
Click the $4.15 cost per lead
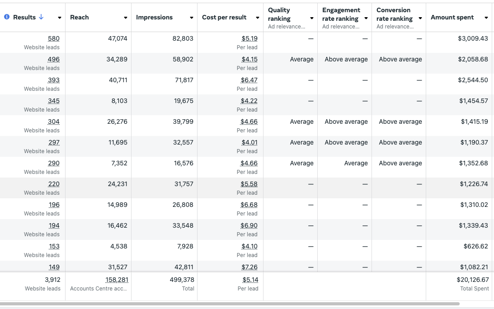pos(249,59)
